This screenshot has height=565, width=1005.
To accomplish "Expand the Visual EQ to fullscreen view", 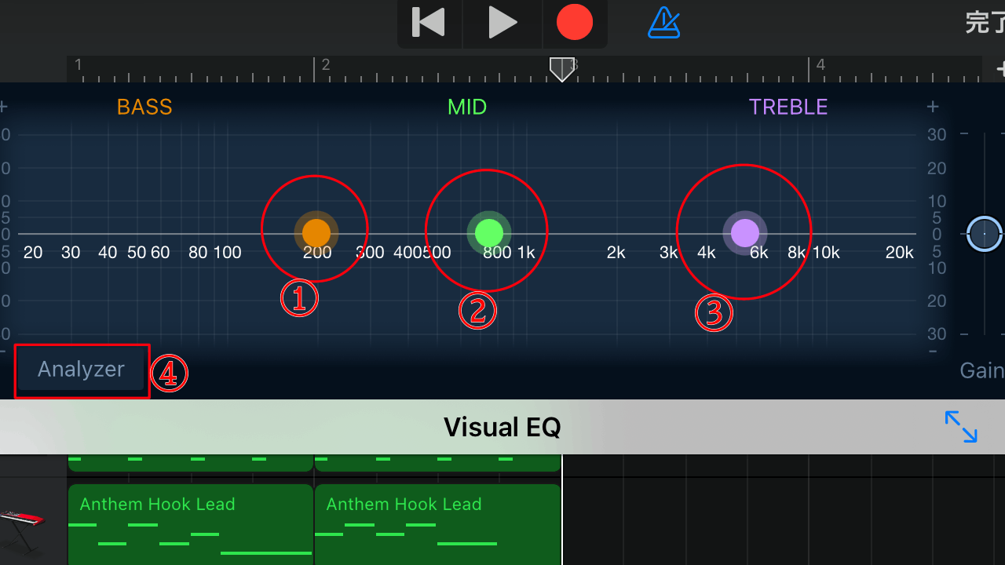I will coord(961,426).
